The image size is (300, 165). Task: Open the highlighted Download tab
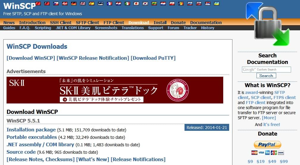(139, 23)
